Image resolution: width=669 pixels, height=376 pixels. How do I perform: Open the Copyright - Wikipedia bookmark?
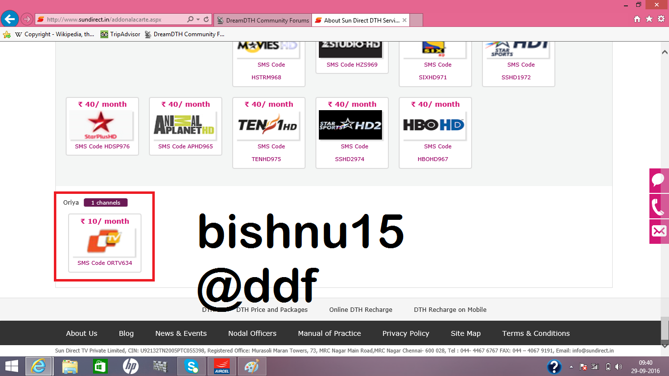tap(54, 34)
